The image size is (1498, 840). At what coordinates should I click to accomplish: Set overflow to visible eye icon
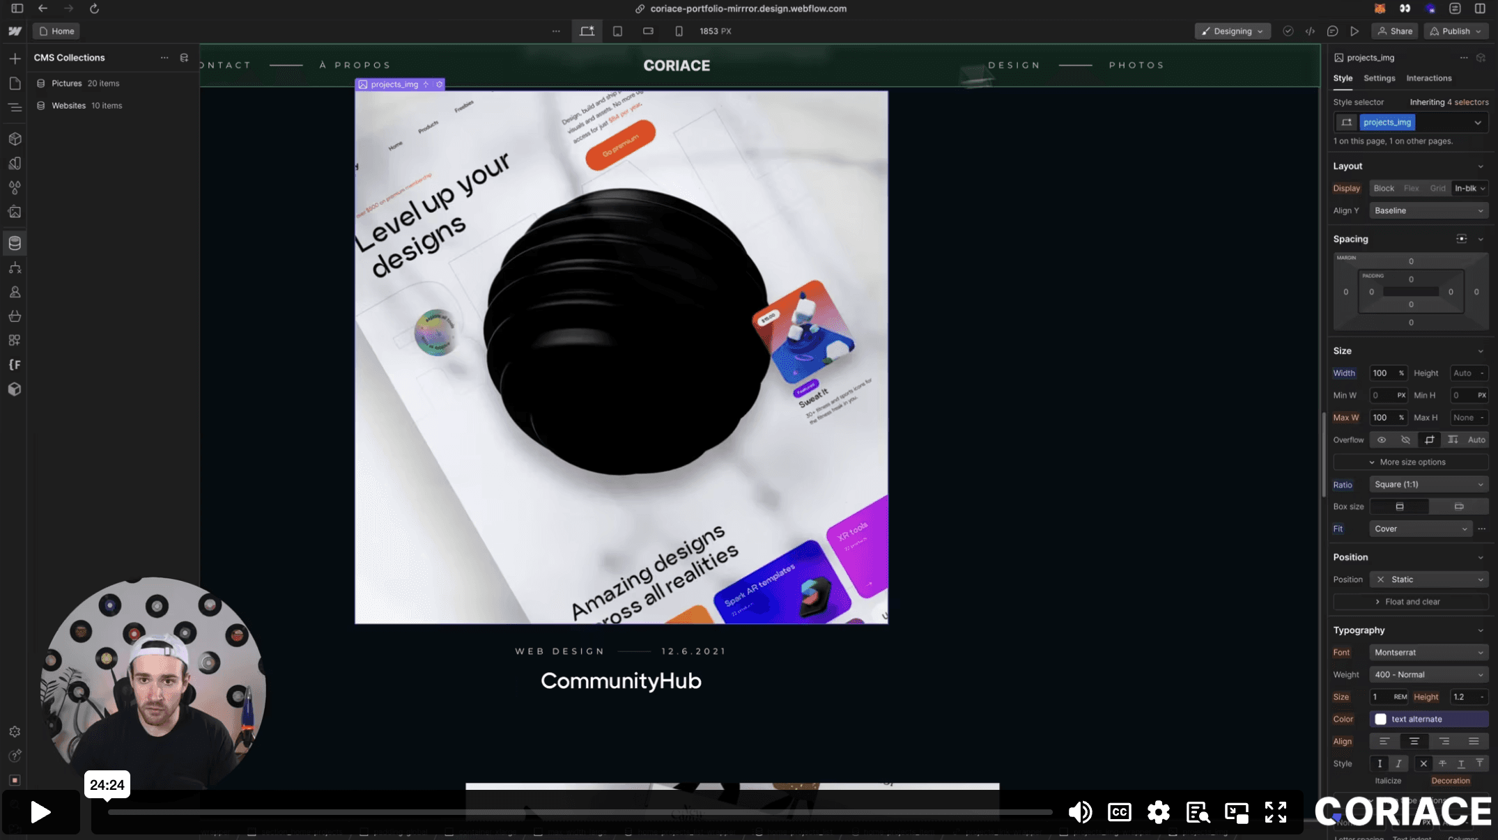[1381, 440]
